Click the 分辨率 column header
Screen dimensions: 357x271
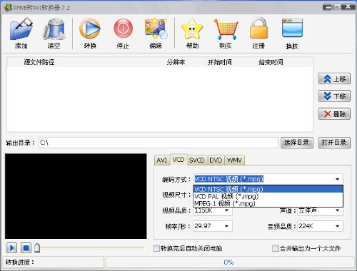click(176, 62)
